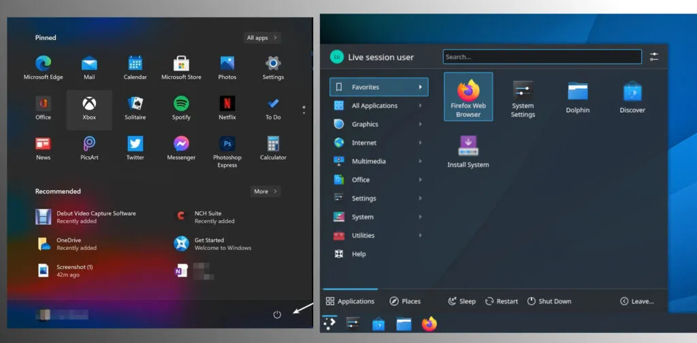Open NCH Suite recommended item
This screenshot has width=697, height=343.
[204, 217]
